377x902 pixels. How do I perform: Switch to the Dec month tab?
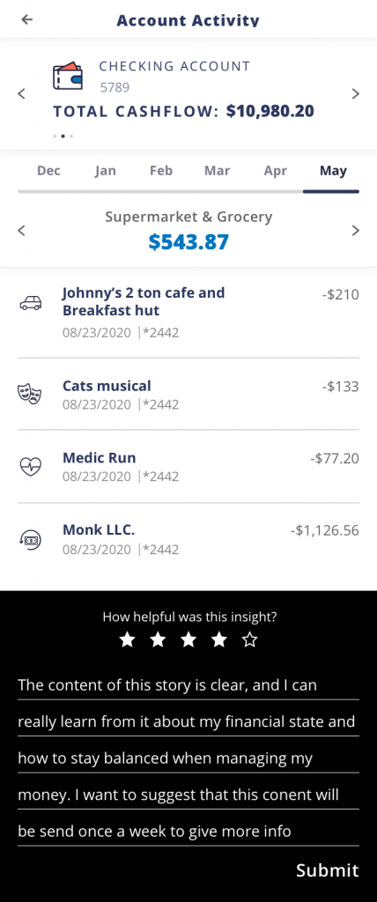pyautogui.click(x=48, y=171)
